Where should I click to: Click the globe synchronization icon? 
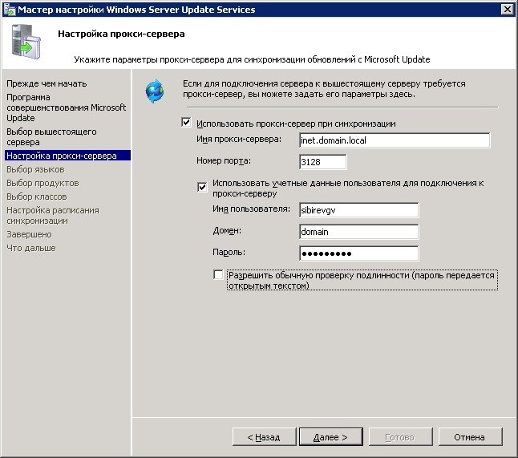155,91
